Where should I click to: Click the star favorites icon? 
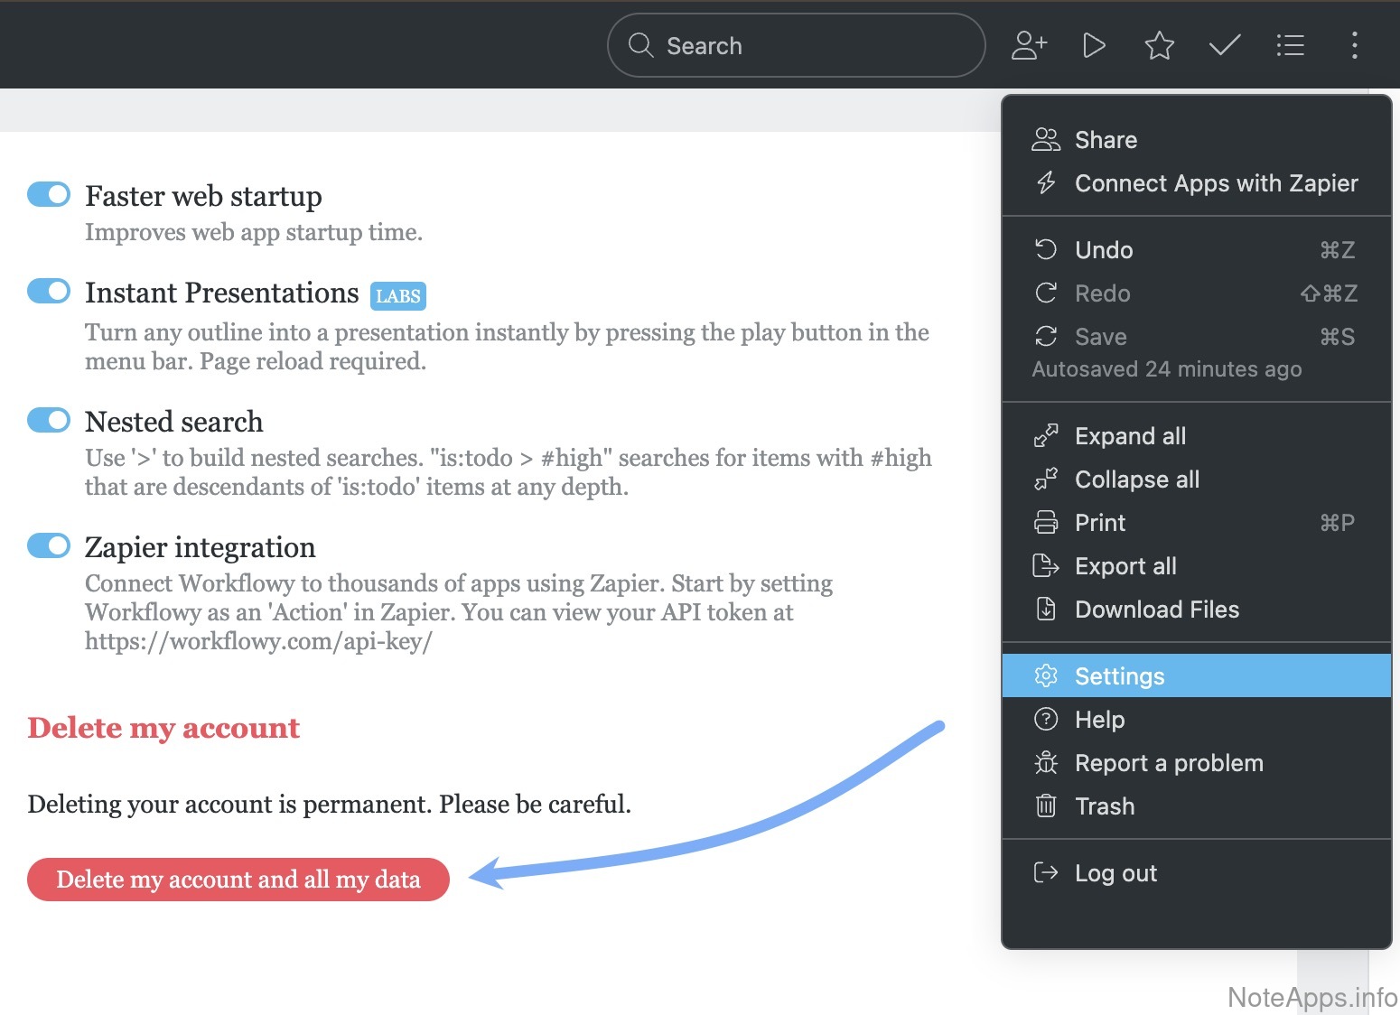tap(1159, 45)
